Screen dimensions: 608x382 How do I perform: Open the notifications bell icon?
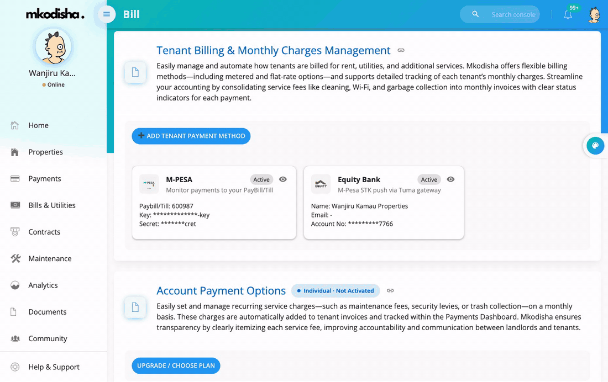coord(568,15)
